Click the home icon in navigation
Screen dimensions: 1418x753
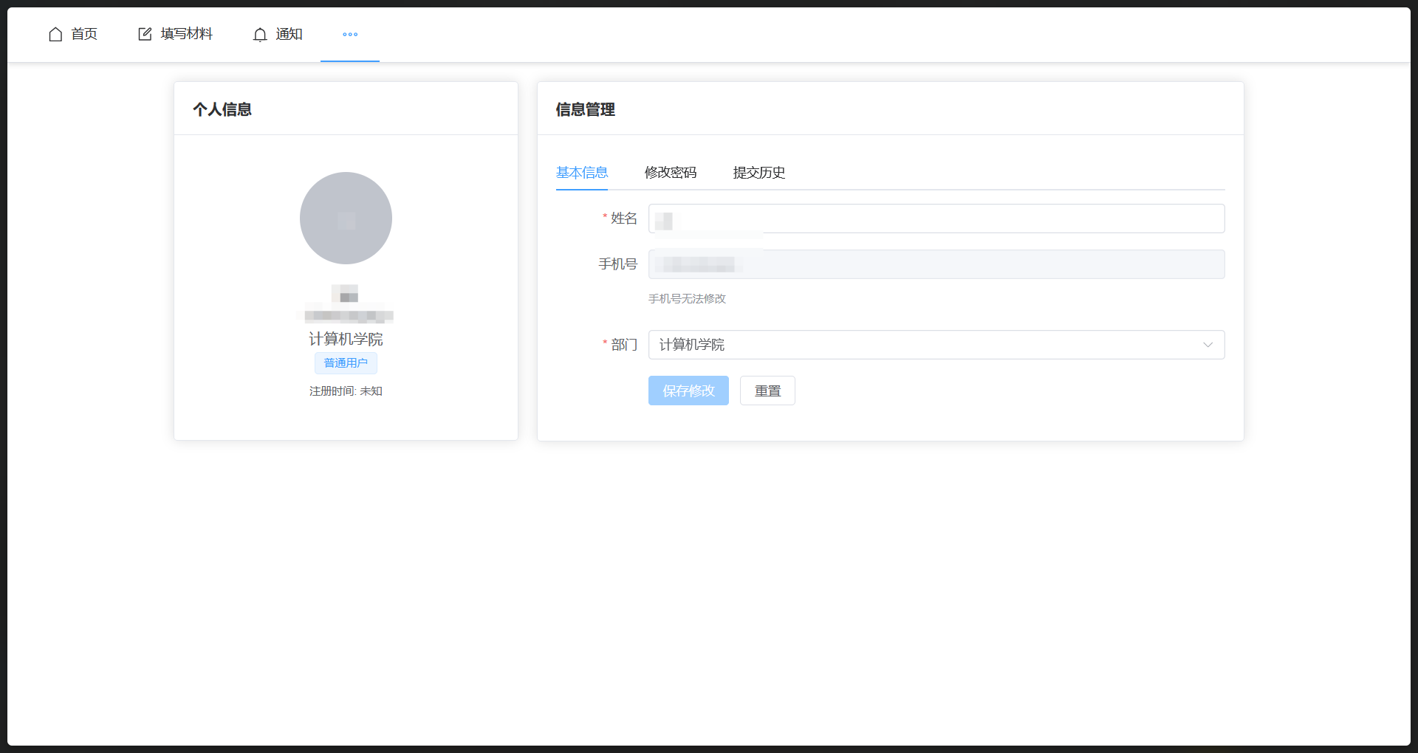(55, 34)
